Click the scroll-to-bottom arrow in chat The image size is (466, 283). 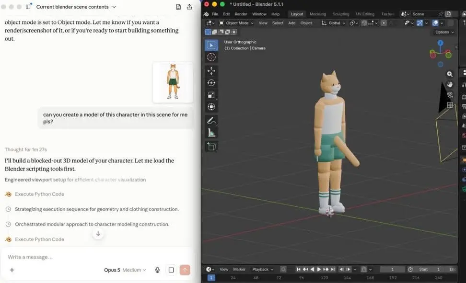98,233
